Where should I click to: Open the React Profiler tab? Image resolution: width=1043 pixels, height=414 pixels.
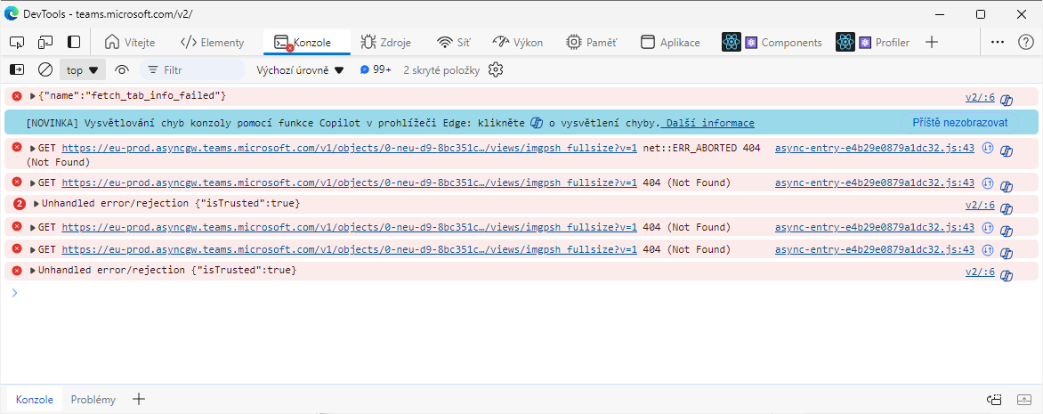tap(873, 42)
